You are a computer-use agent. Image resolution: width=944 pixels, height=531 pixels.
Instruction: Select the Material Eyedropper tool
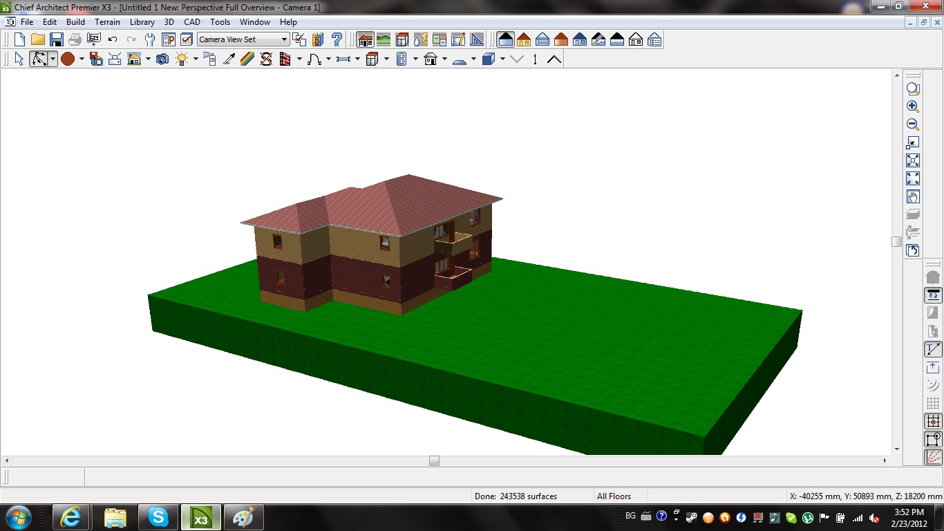[x=229, y=59]
